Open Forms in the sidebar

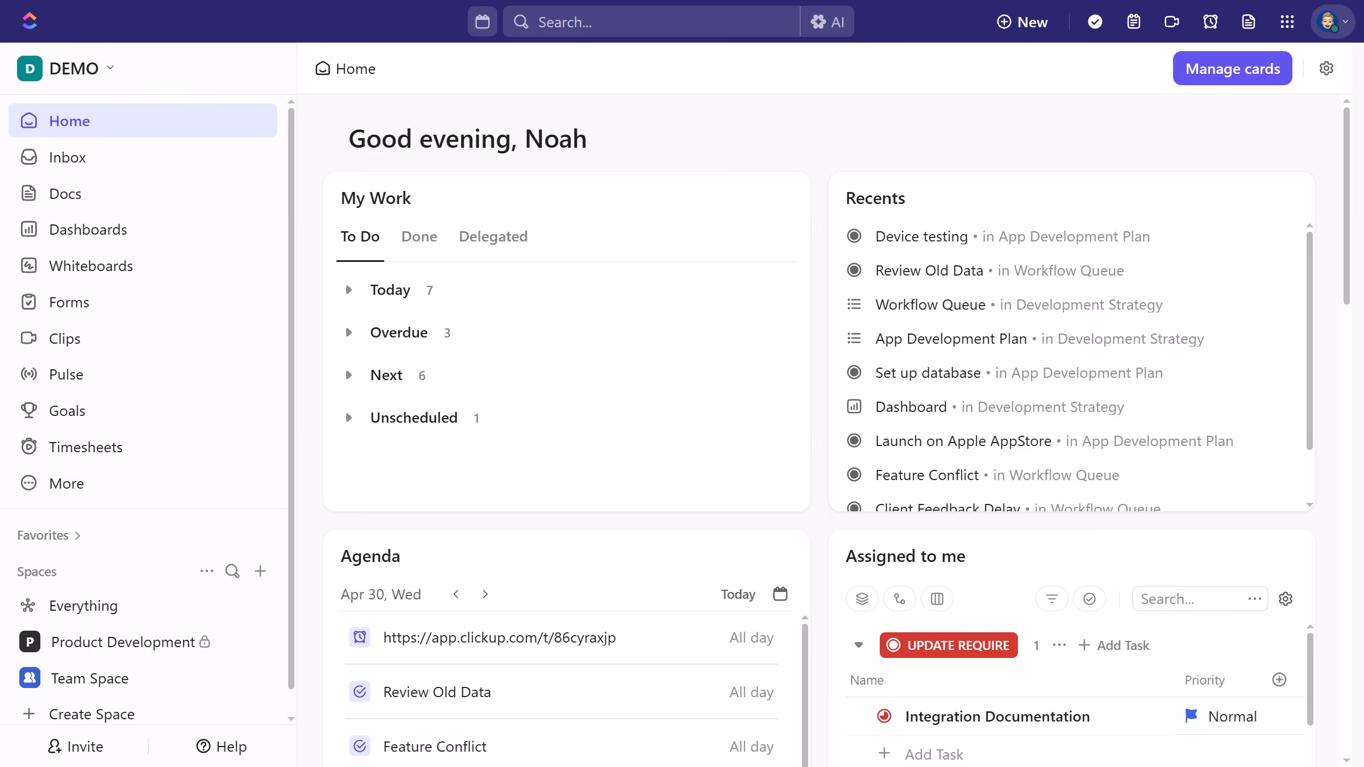[x=143, y=302]
